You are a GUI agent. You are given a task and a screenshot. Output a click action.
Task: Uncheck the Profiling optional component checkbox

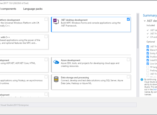tap(148, 57)
